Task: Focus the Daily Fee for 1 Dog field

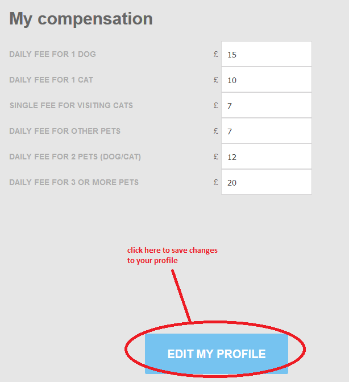Action: point(266,55)
